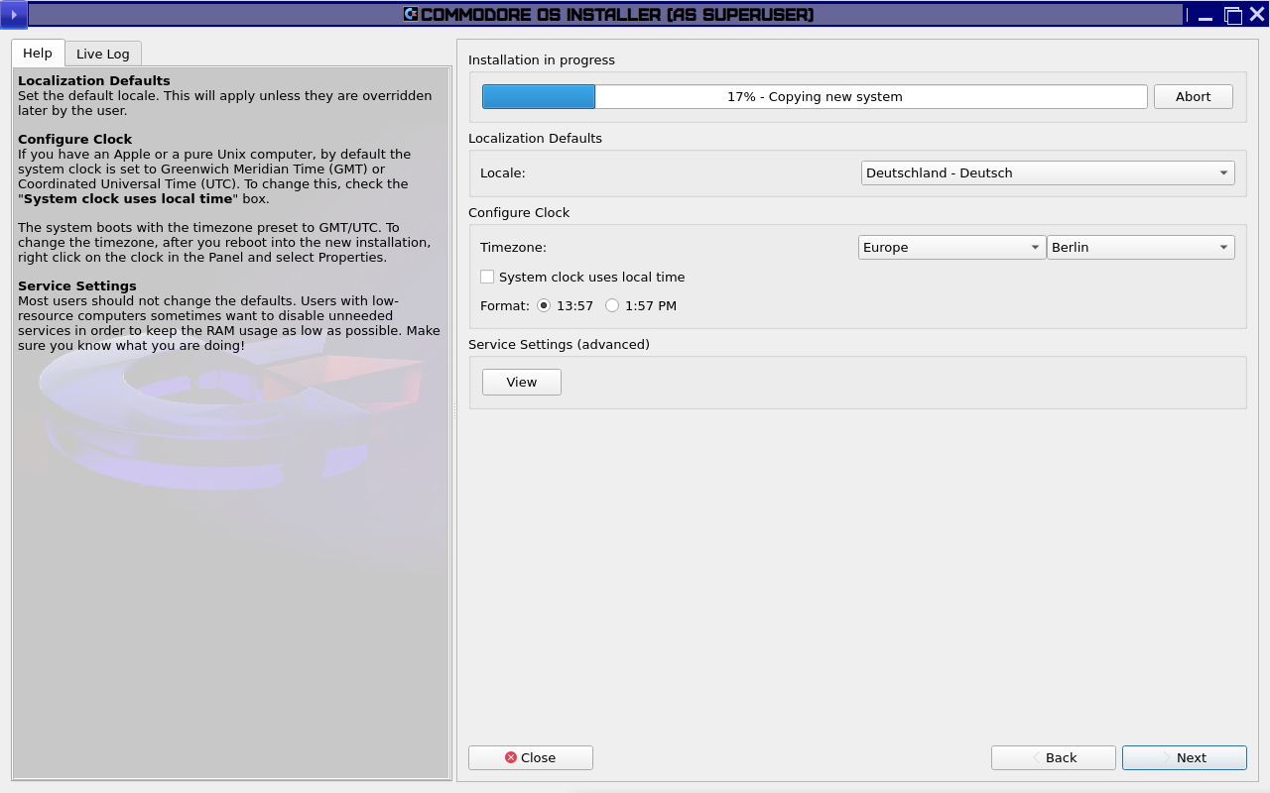Image resolution: width=1270 pixels, height=793 pixels.
Task: View advanced service settings
Action: (x=522, y=382)
